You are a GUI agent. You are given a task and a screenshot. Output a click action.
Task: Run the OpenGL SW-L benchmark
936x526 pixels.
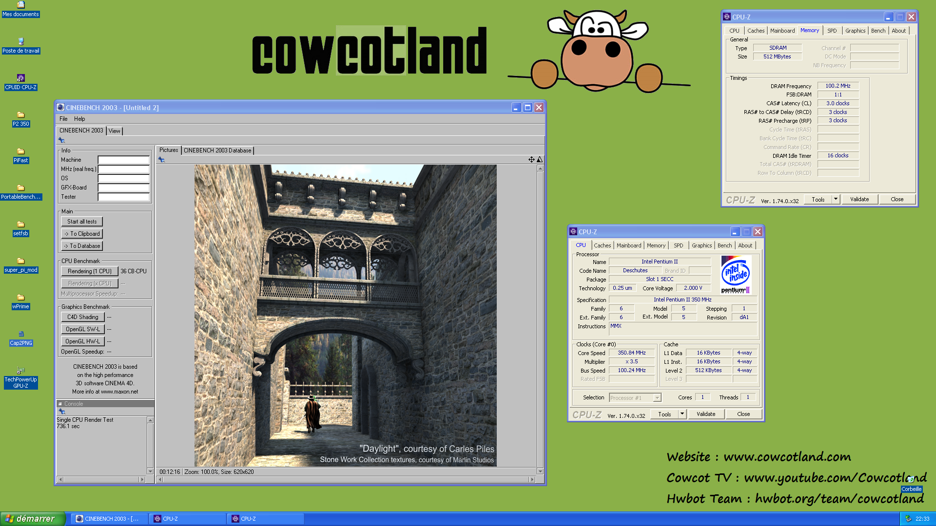point(83,329)
